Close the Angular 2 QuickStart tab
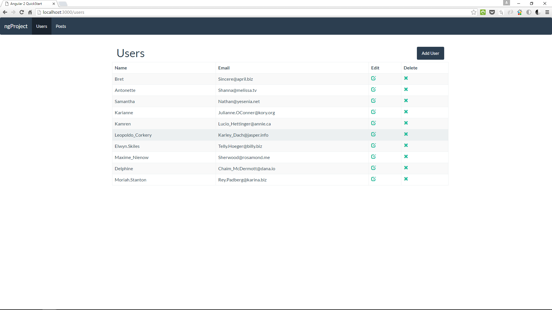 (53, 4)
